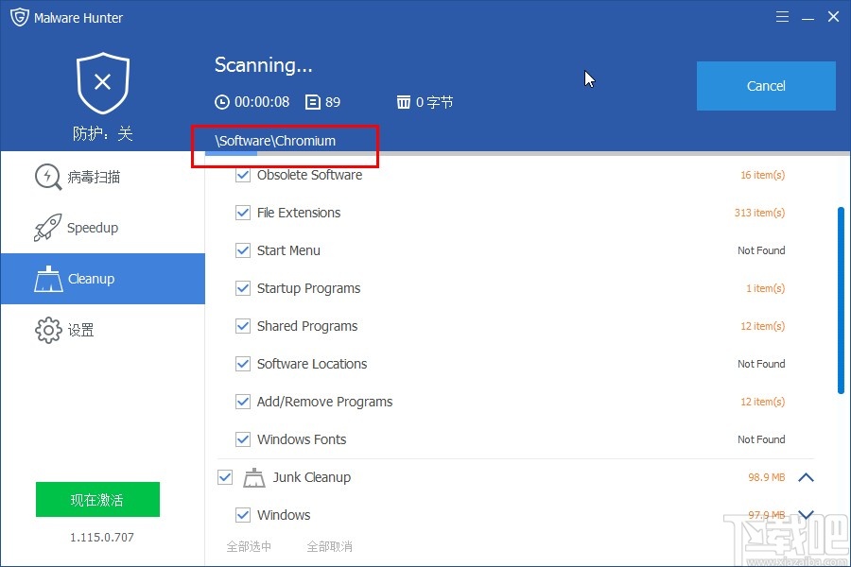The image size is (851, 567).
Task: Expand the Windows item via its chevron
Action: pos(807,515)
